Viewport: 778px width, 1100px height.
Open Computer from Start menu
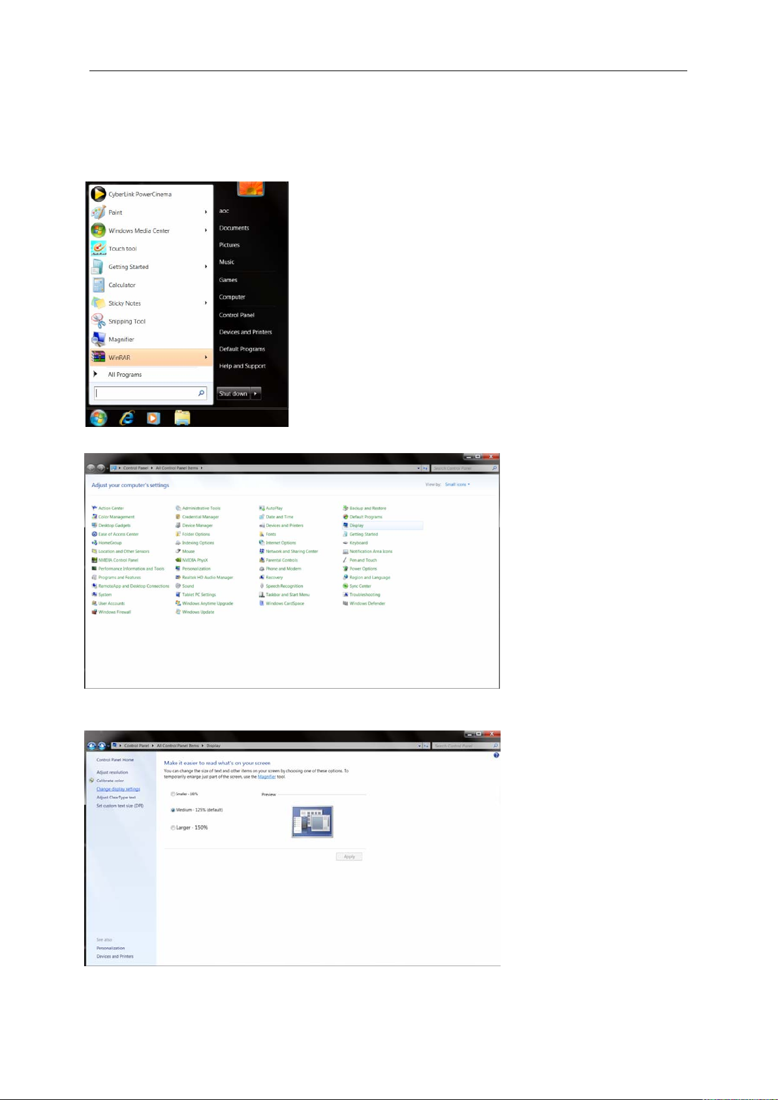(232, 297)
